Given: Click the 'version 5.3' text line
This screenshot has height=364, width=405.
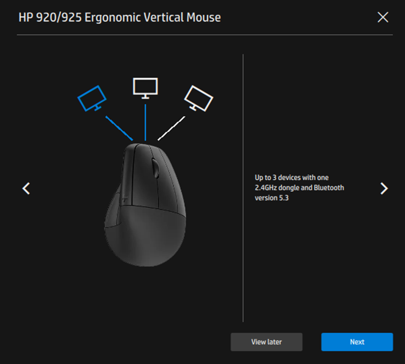Looking at the screenshot, I should 271,198.
